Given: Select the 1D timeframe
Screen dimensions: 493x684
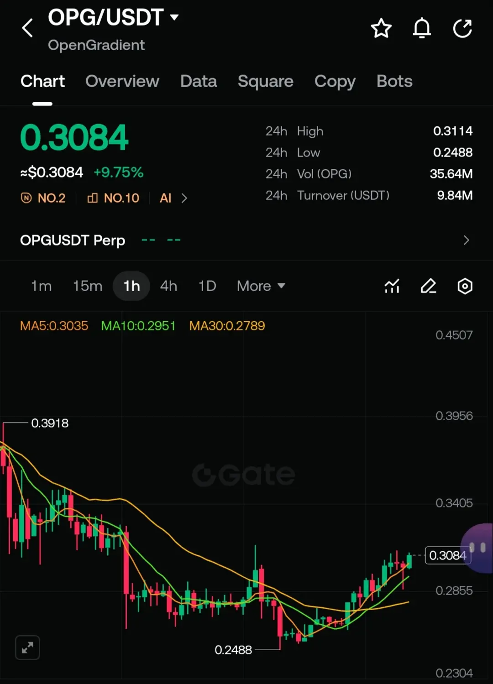Looking at the screenshot, I should click(x=207, y=286).
